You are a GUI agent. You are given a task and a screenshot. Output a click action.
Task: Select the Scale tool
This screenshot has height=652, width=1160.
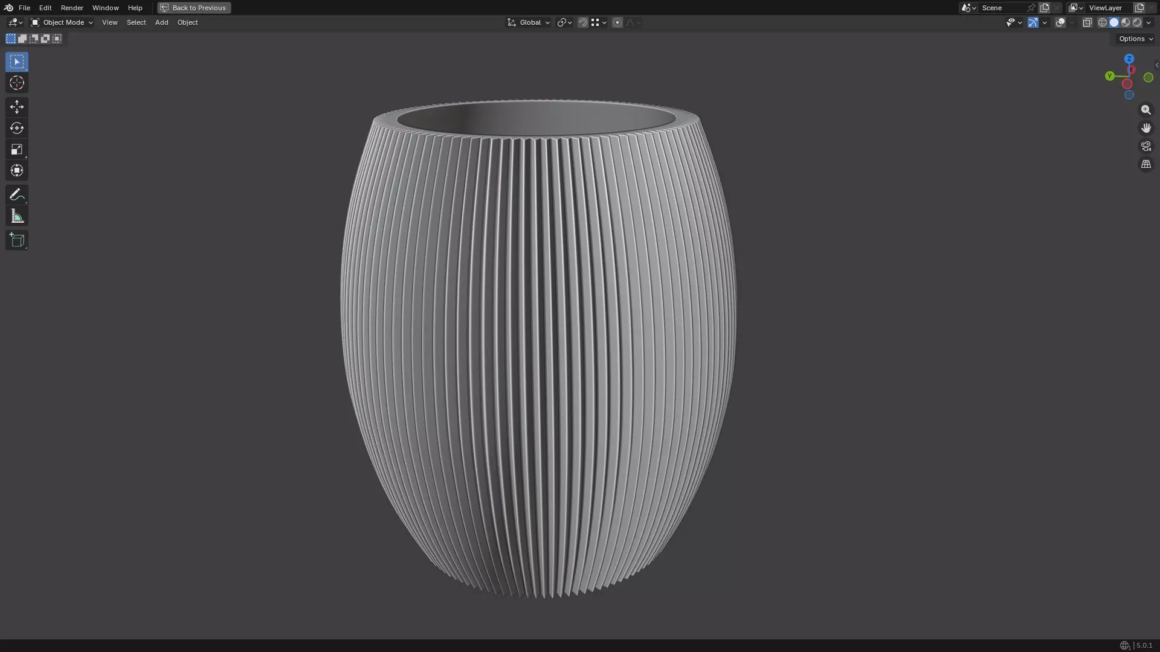click(x=17, y=150)
